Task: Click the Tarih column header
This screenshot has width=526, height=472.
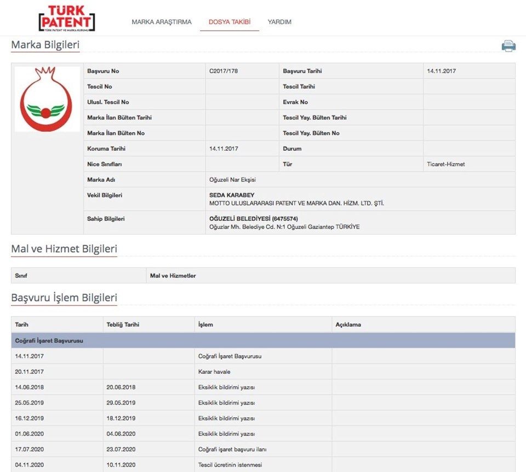Action: point(21,325)
